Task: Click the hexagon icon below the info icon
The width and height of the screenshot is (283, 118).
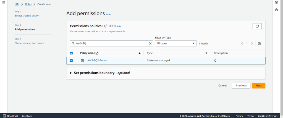Action: (x=276, y=10)
